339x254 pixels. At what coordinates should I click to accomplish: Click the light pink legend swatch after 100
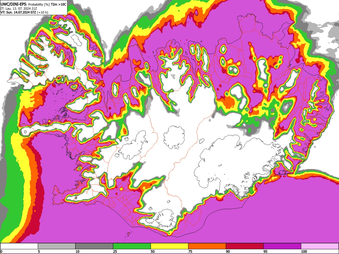pos(320,246)
